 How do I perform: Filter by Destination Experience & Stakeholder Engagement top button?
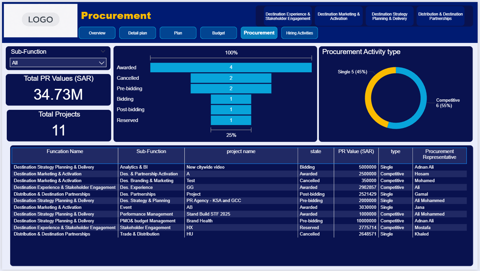click(288, 16)
